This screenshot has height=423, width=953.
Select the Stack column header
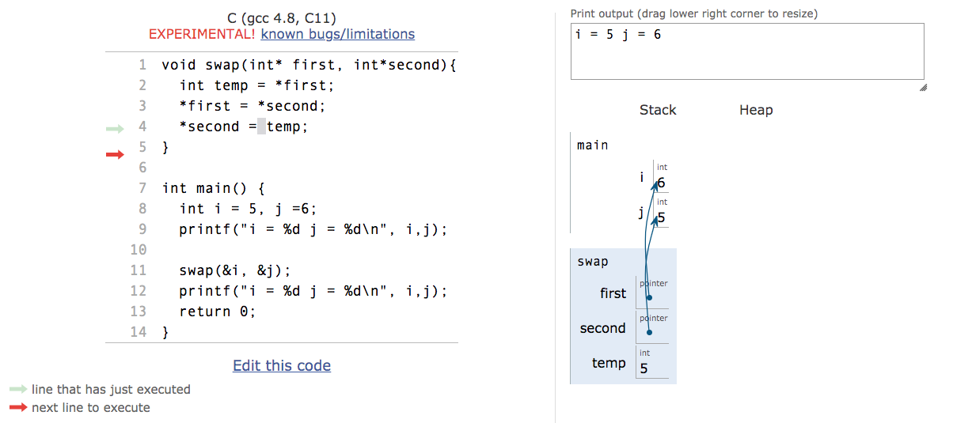coord(658,110)
